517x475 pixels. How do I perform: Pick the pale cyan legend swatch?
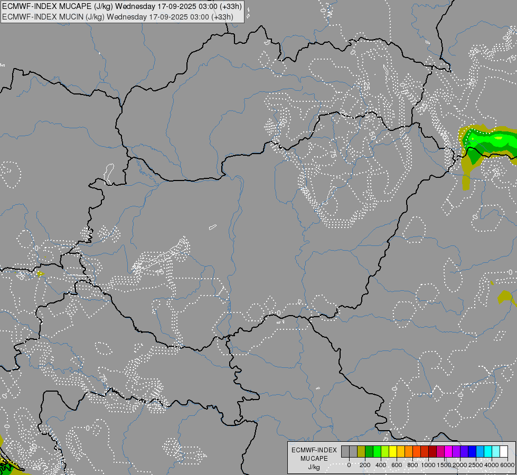(x=496, y=451)
